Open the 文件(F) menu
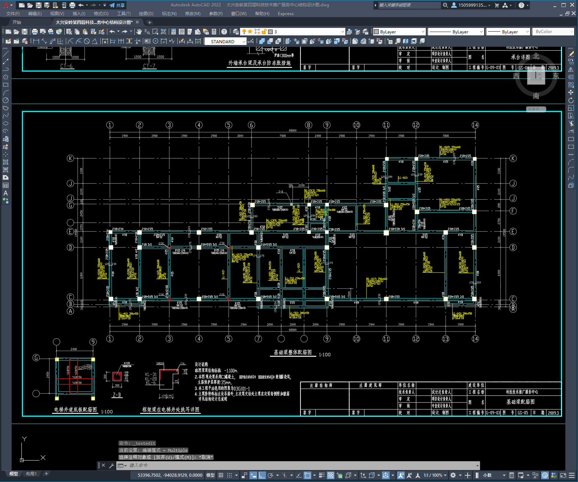Screen dimensions: 578x482 point(13,14)
